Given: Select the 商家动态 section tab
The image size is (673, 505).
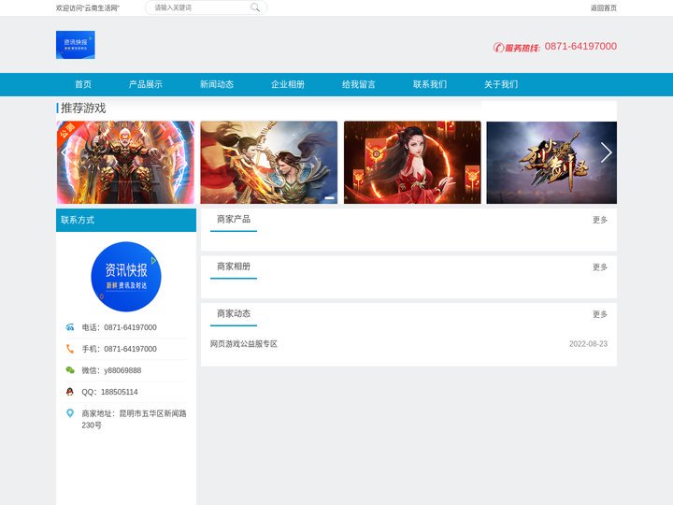Looking at the screenshot, I should pyautogui.click(x=234, y=314).
